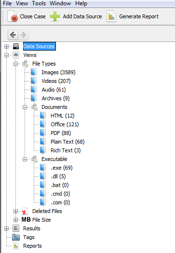Go back with the left arrow
This screenshot has height=253, width=175.
[x=13, y=35]
